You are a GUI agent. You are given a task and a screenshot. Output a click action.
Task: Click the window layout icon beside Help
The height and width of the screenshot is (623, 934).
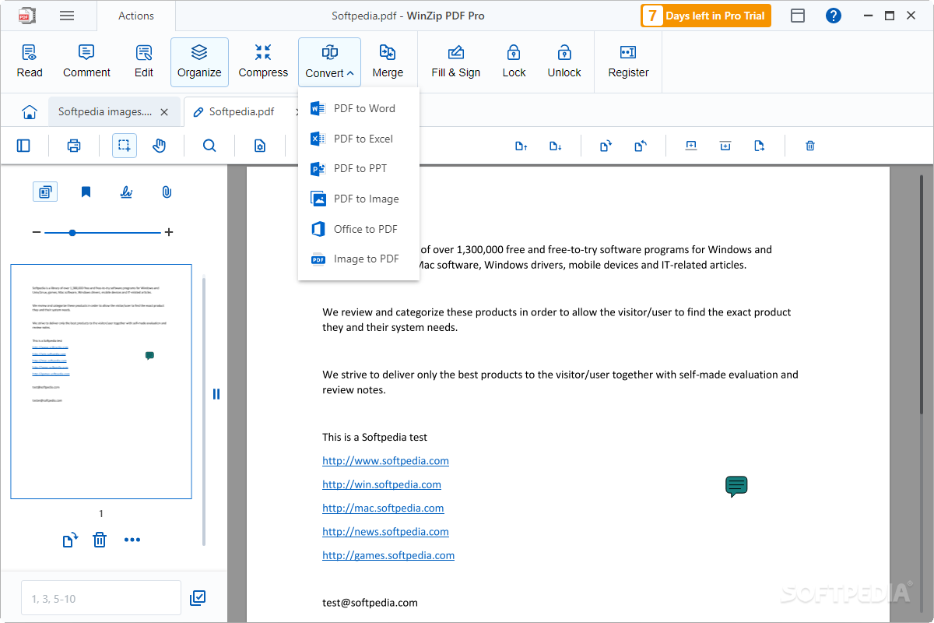click(798, 16)
